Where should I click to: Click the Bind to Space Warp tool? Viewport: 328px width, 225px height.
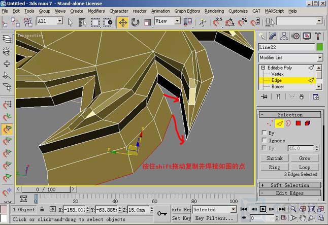[28, 22]
